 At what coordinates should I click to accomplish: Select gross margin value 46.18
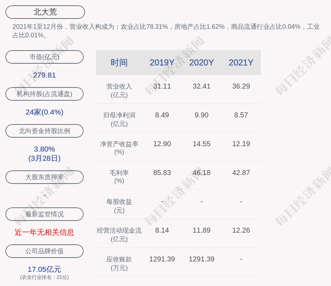pyautogui.click(x=201, y=173)
